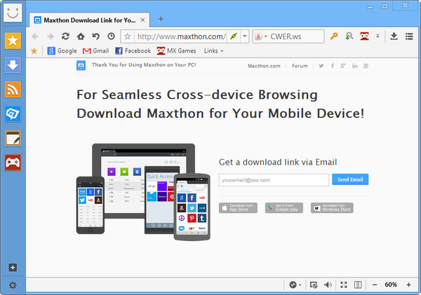Expand the toolbar extensions overflow arrow

pyautogui.click(x=377, y=36)
